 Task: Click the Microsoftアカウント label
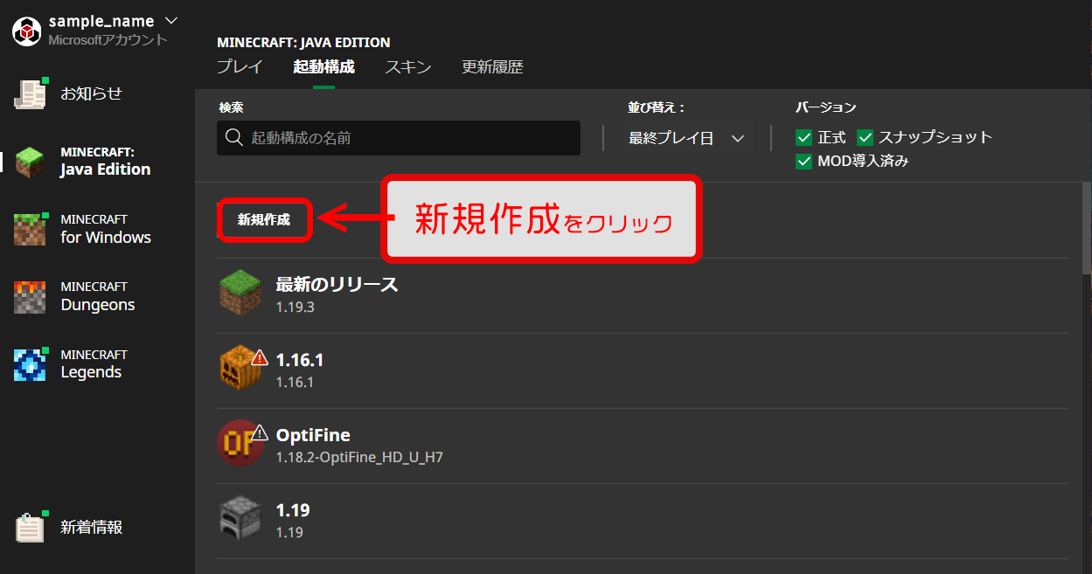click(108, 39)
